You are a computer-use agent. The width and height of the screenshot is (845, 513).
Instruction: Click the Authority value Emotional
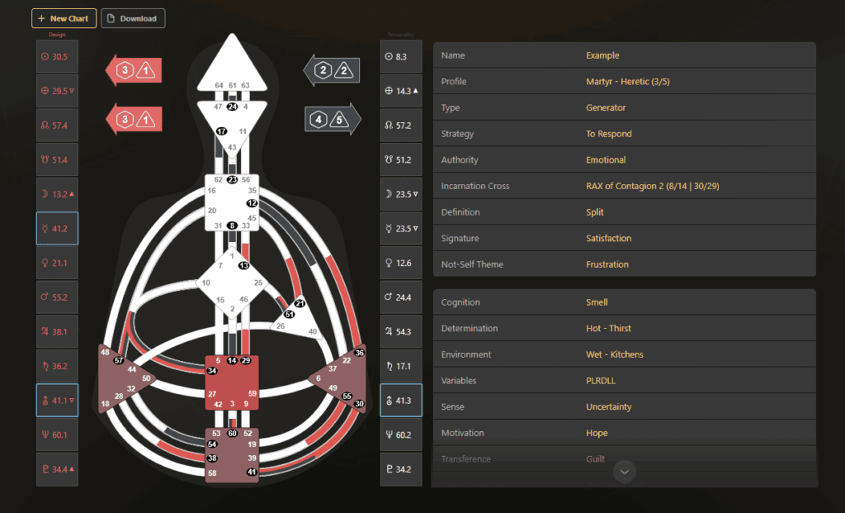(606, 159)
